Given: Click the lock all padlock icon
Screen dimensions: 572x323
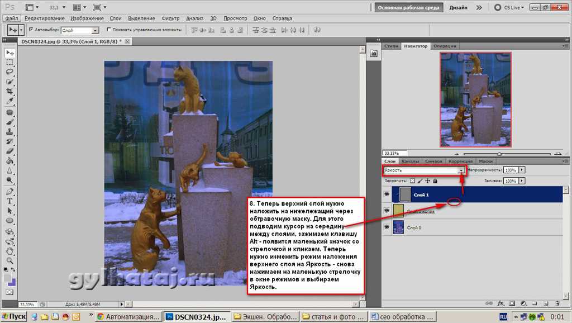Looking at the screenshot, I should [x=435, y=181].
